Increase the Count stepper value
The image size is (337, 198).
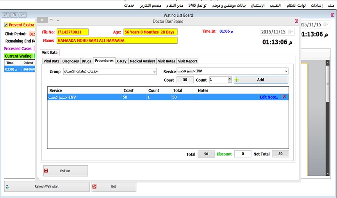pyautogui.click(x=230, y=78)
